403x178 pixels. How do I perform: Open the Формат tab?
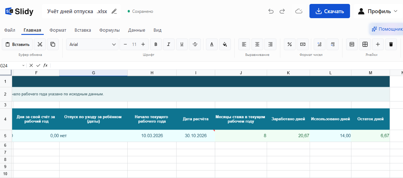[x=58, y=30]
